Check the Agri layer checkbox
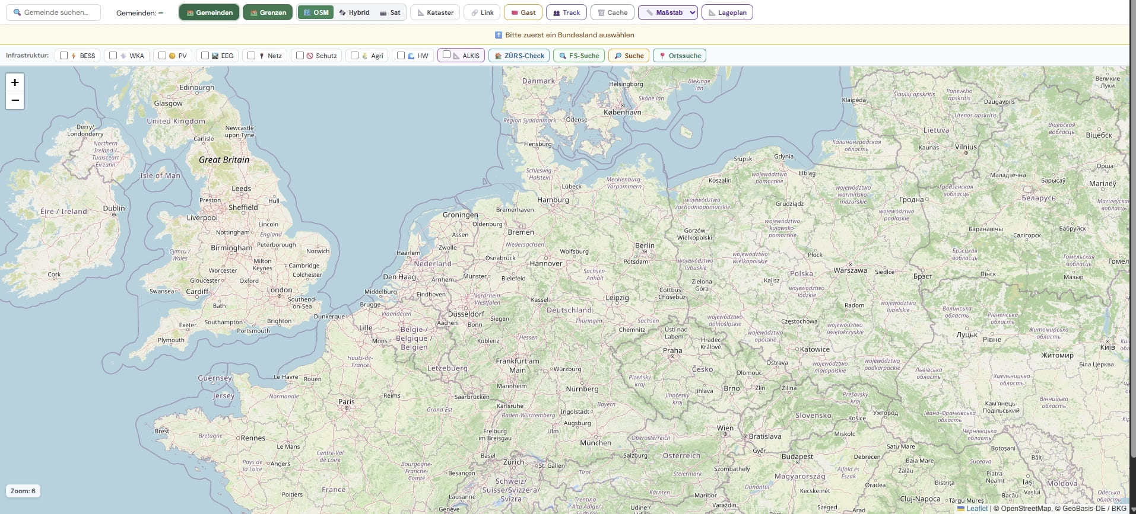The height and width of the screenshot is (514, 1136). 354,56
